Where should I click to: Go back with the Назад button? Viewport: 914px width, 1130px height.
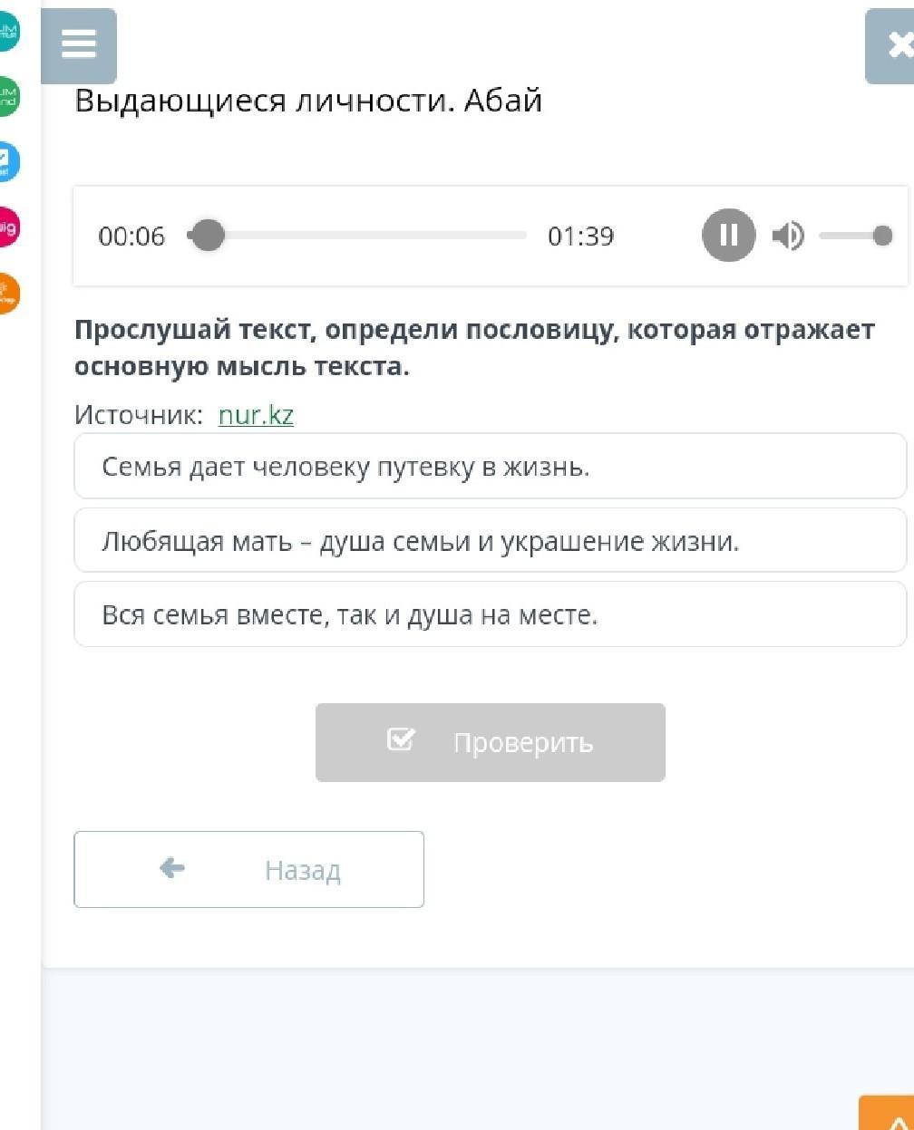pos(248,870)
